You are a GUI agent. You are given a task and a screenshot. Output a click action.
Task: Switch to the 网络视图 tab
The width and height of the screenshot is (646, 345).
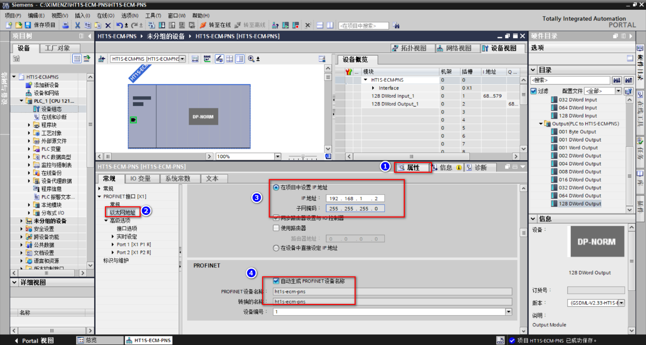click(456, 48)
